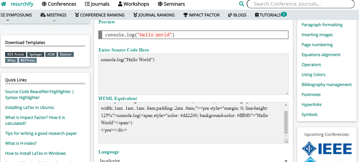Open How to install LaTex in Windows
359x162 pixels.
[35, 153]
